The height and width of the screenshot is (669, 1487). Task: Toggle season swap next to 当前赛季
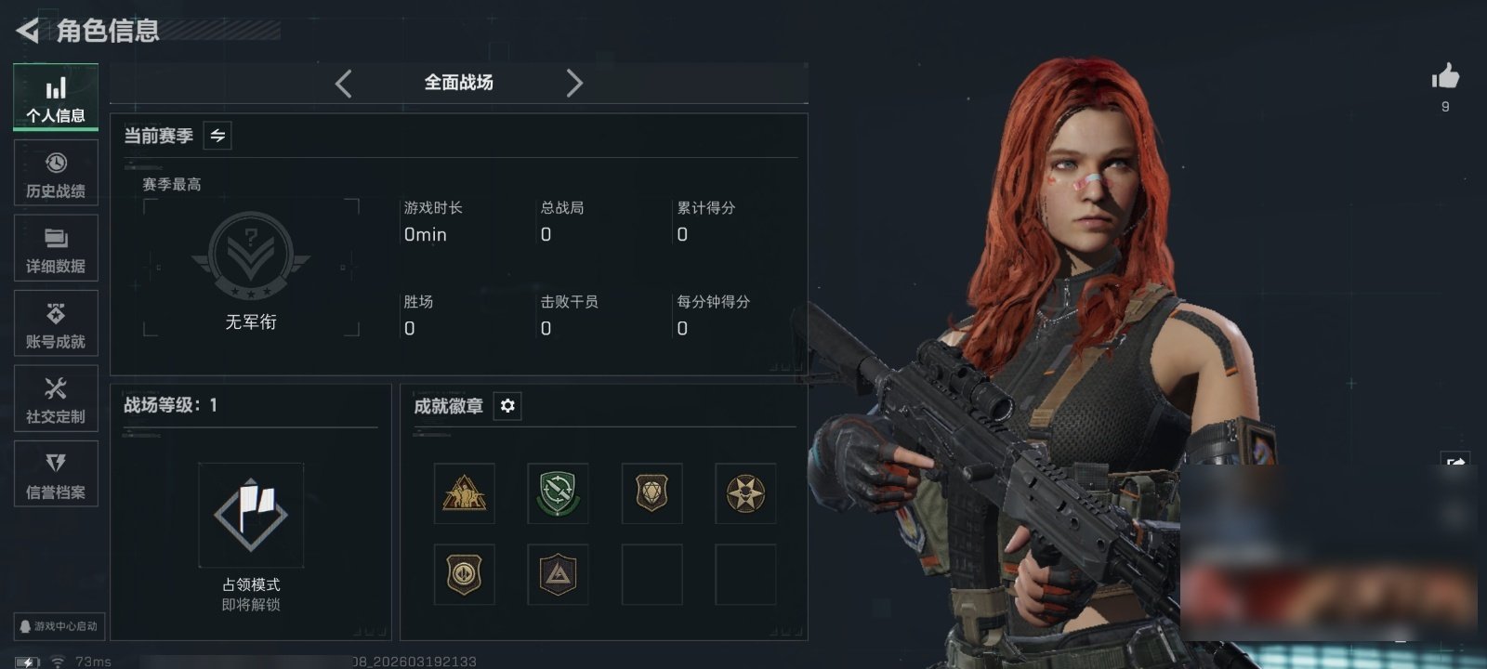point(217,136)
